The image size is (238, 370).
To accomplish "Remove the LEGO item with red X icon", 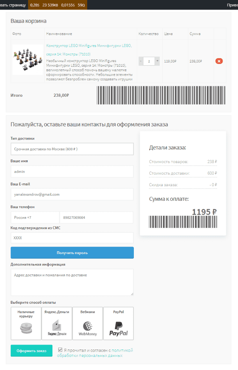I will 219,61.
